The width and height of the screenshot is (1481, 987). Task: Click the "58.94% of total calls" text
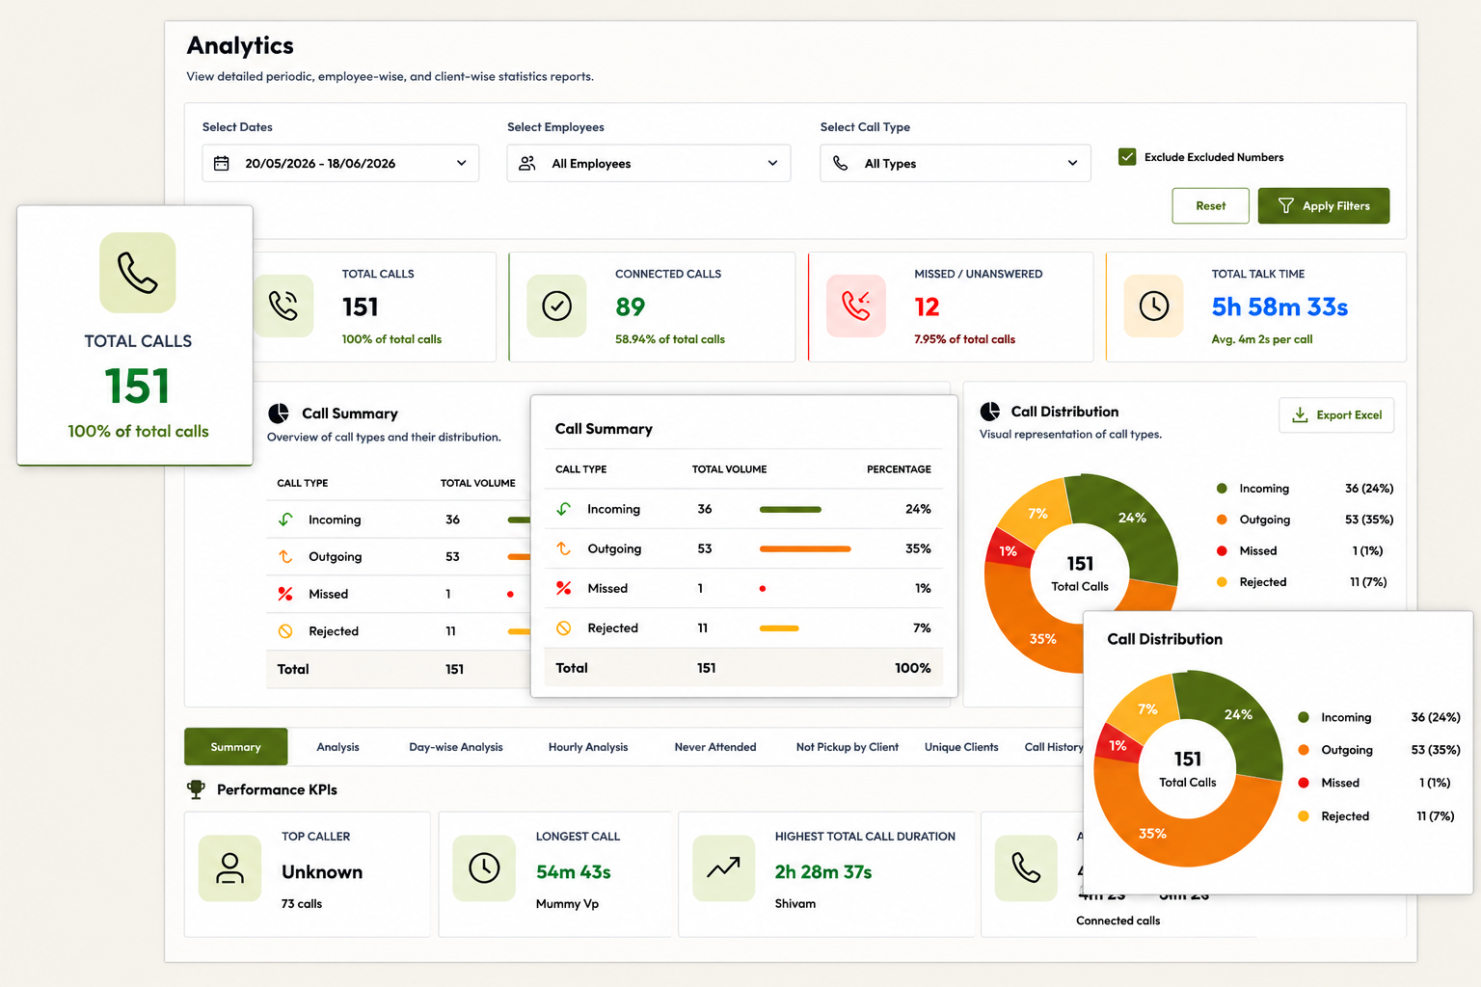tap(670, 339)
